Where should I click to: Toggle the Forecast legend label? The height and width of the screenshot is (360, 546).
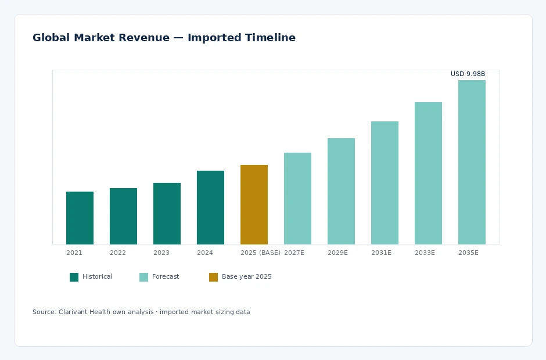coord(166,276)
